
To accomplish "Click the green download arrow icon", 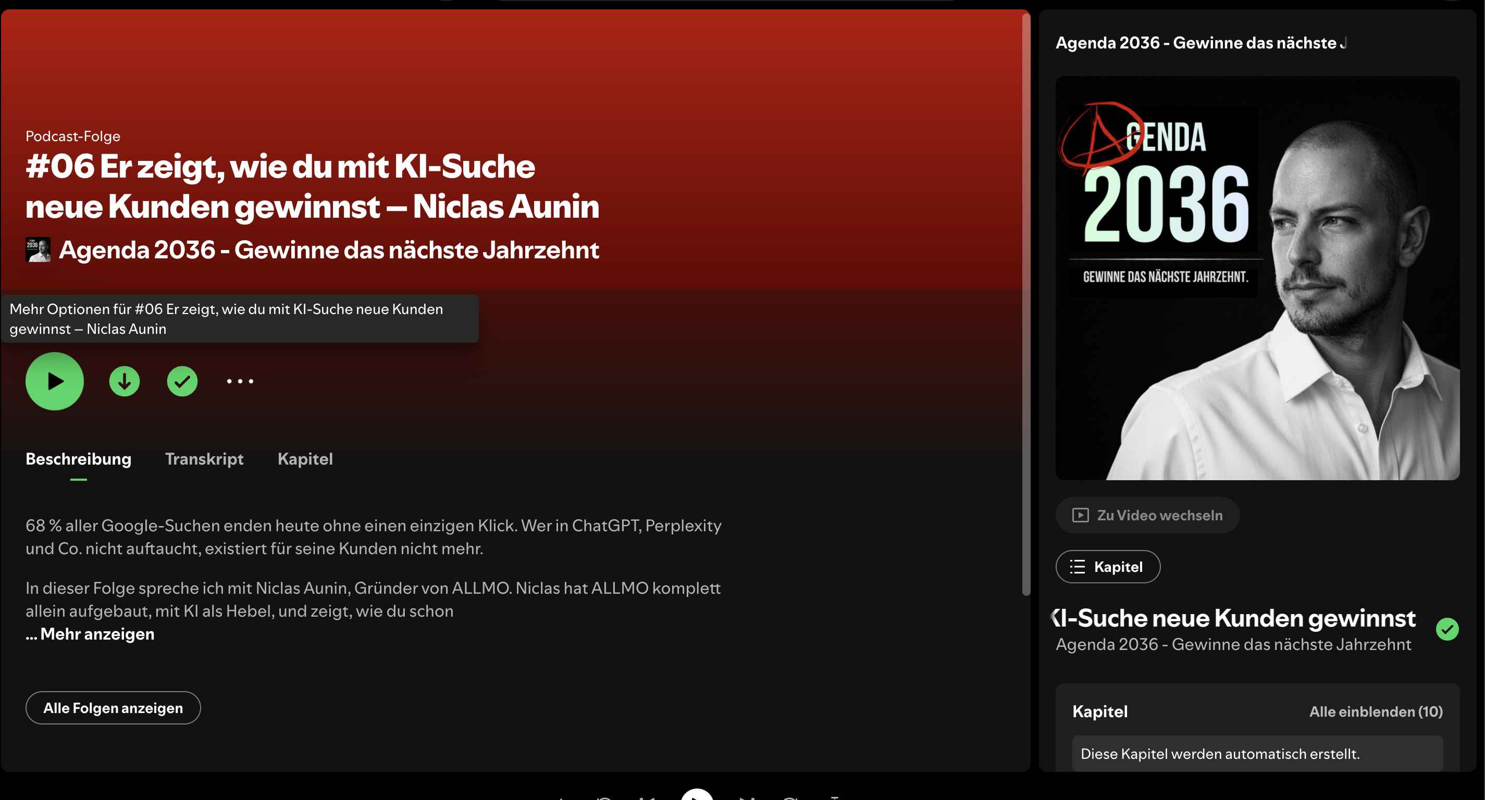I will tap(125, 381).
